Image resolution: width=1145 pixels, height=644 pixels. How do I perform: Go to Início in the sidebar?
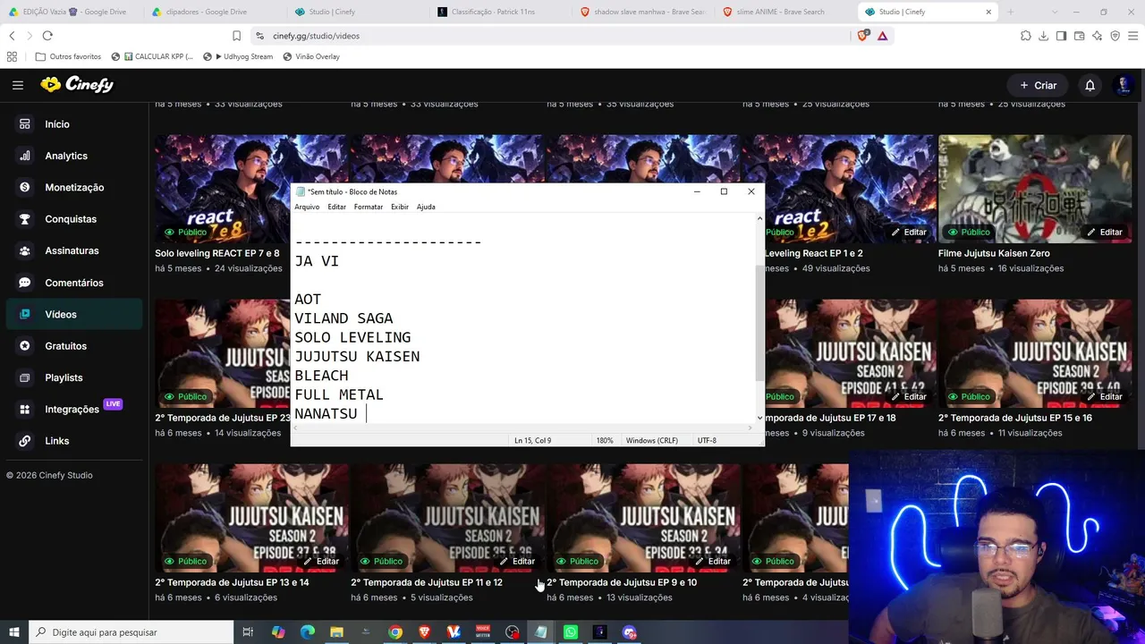pyautogui.click(x=57, y=124)
